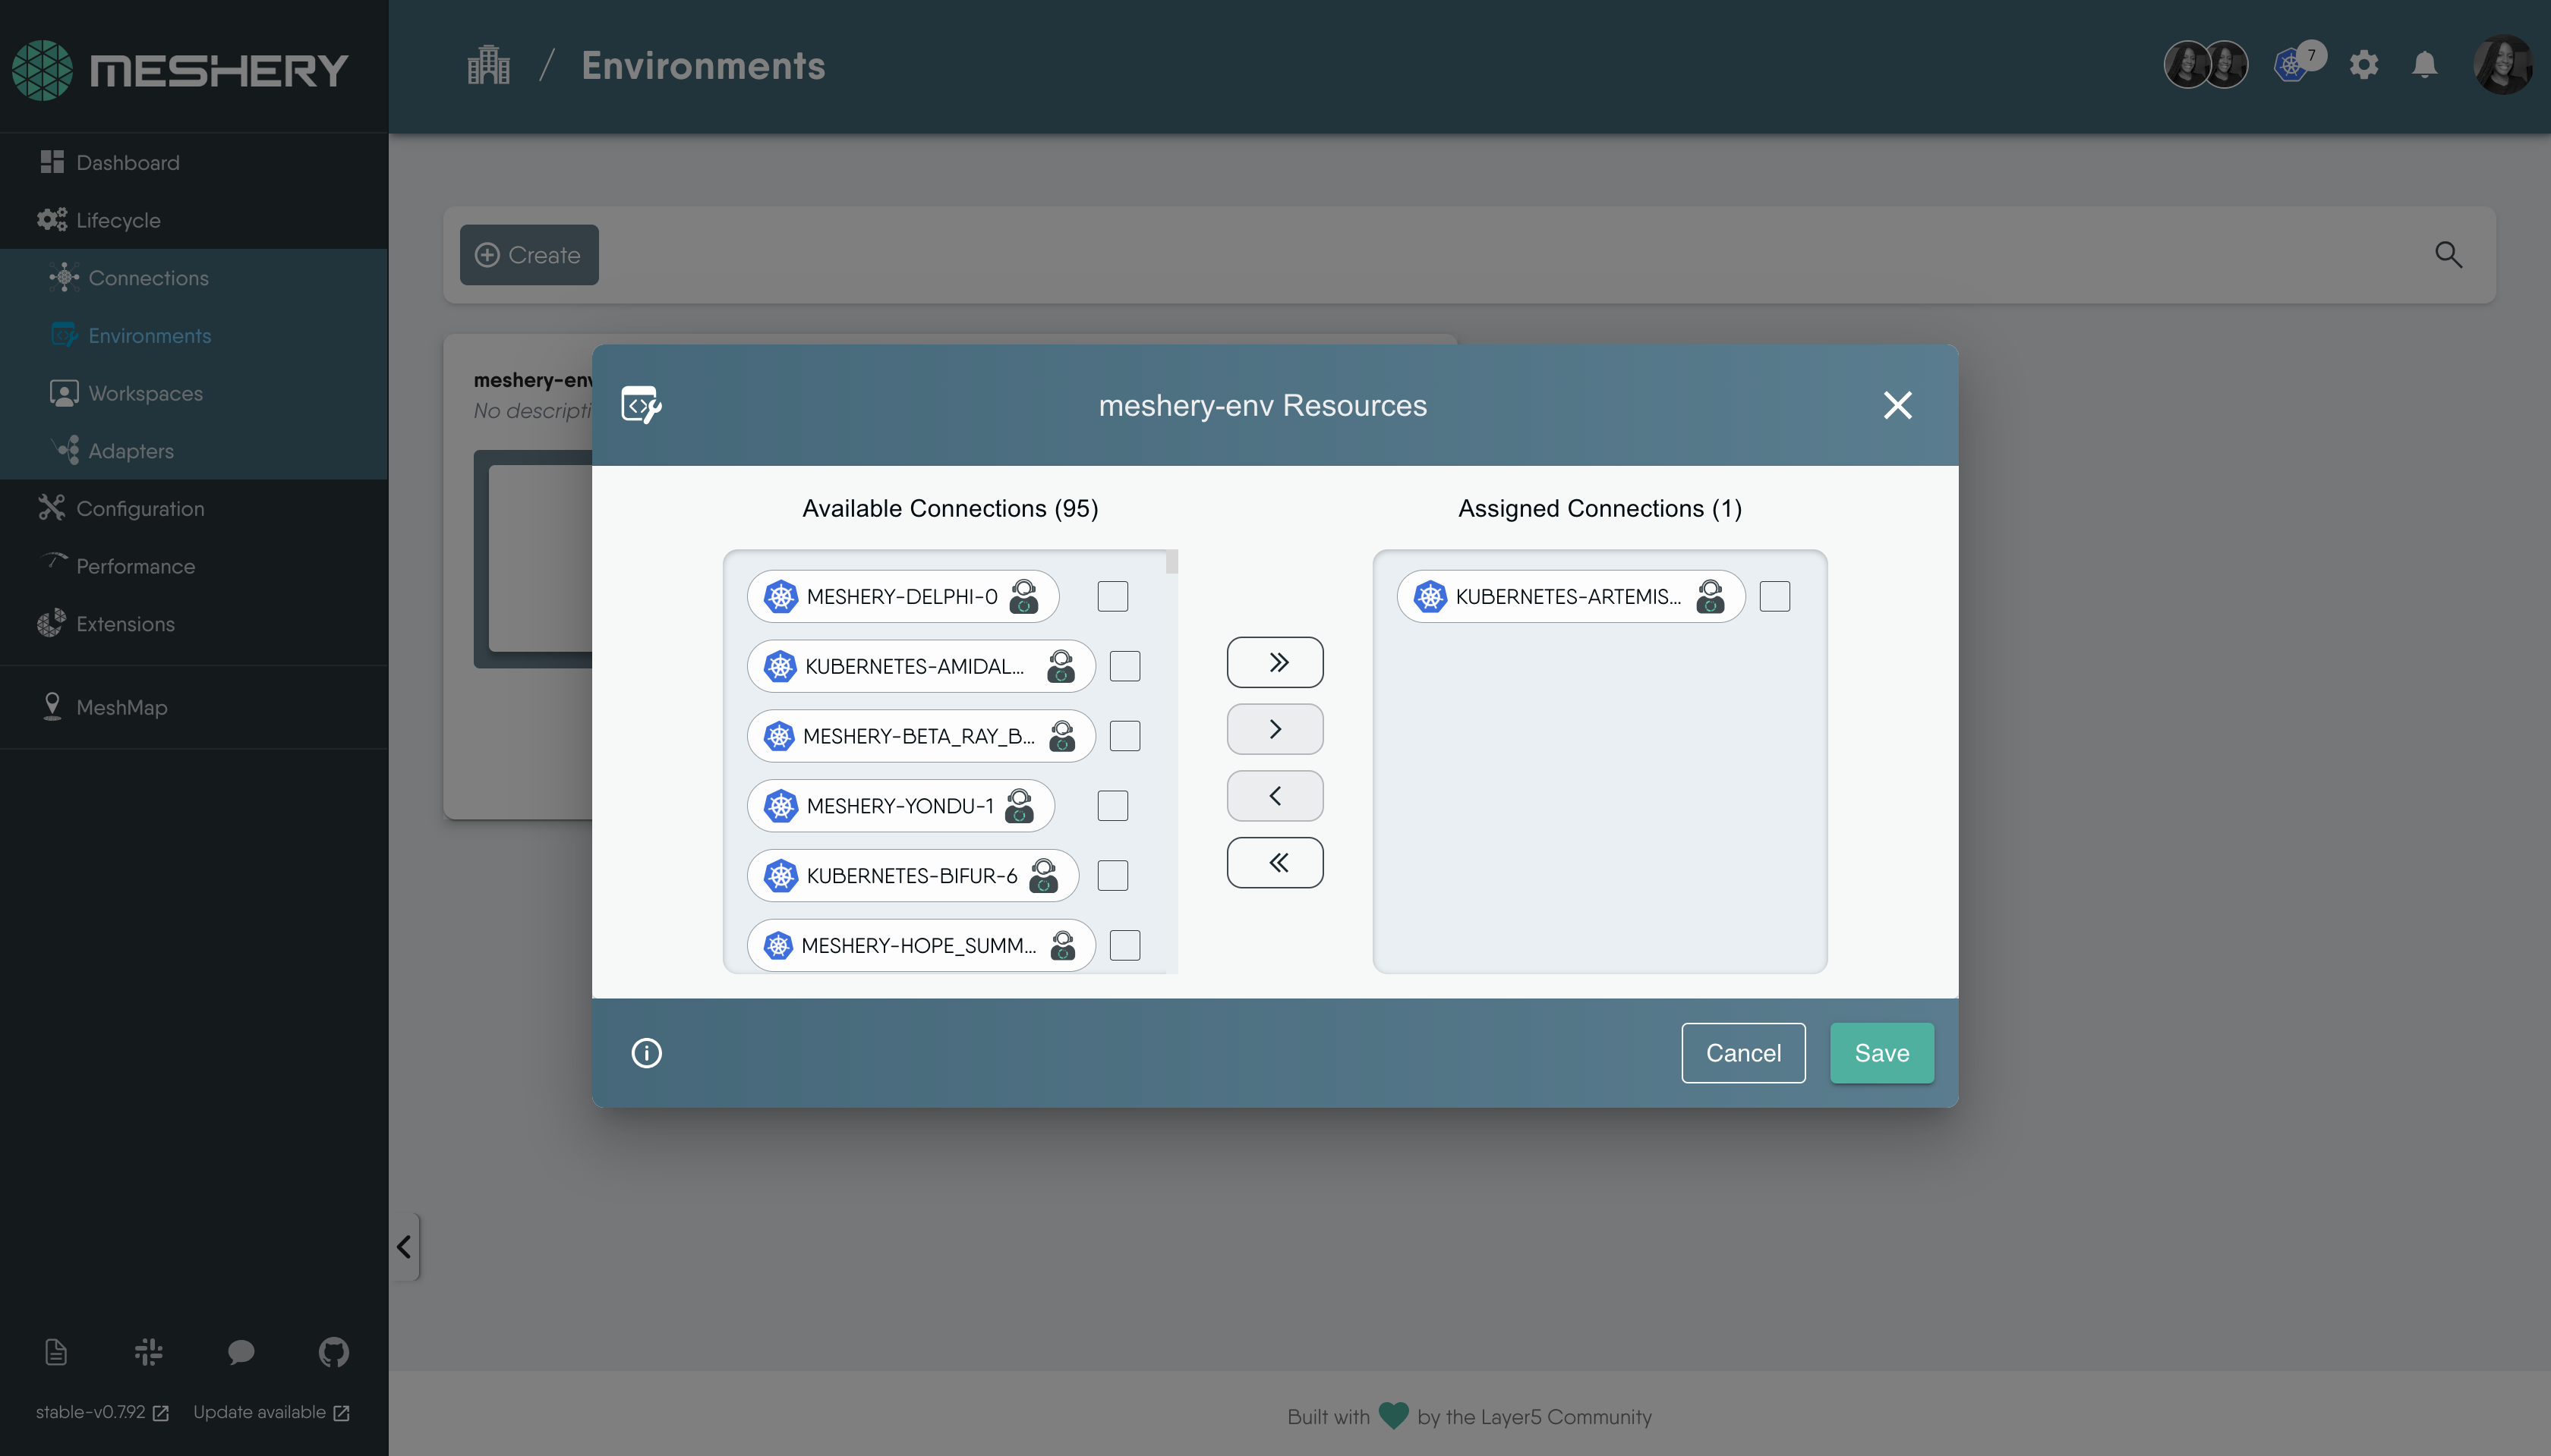
Task: Open the Connections sidebar icon
Action: pyautogui.click(x=65, y=277)
